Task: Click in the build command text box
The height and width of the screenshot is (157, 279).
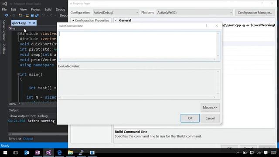Action: [x=137, y=44]
